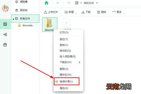The image size is (141, 94).
Task: Choose 删除(D) from context menu
Action: [x=68, y=69]
